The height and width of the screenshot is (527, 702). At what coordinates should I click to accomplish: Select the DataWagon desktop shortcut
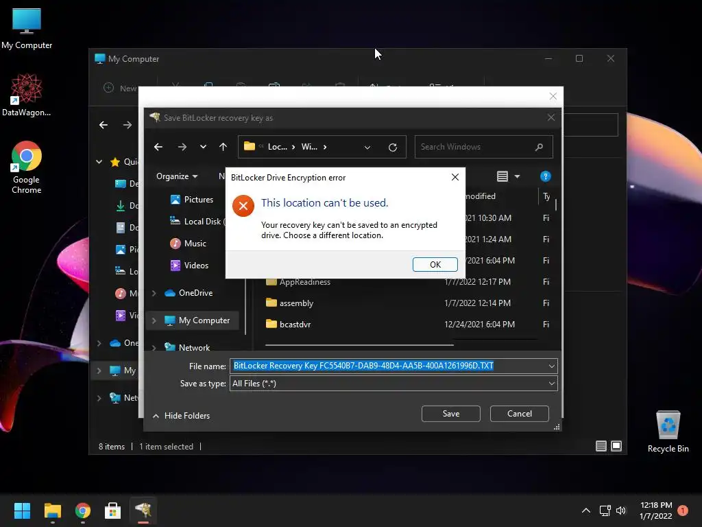click(27, 95)
